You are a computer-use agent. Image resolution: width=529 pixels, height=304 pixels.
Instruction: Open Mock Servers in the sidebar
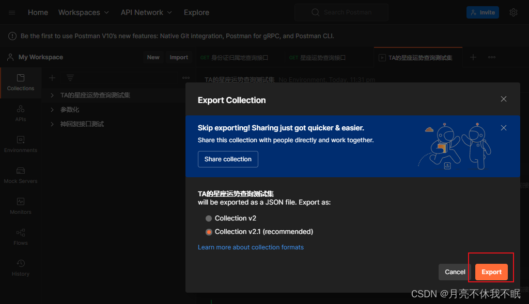pyautogui.click(x=21, y=175)
